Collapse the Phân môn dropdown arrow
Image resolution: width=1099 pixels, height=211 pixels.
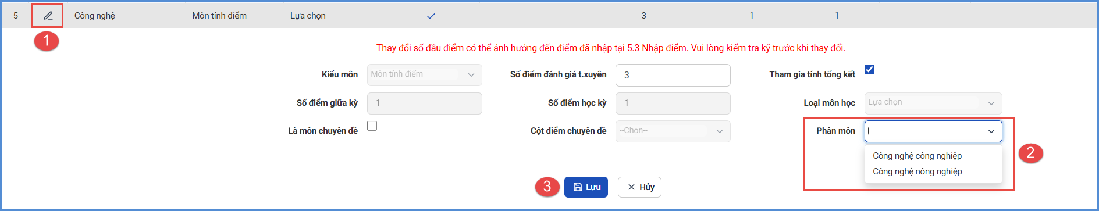(x=991, y=131)
